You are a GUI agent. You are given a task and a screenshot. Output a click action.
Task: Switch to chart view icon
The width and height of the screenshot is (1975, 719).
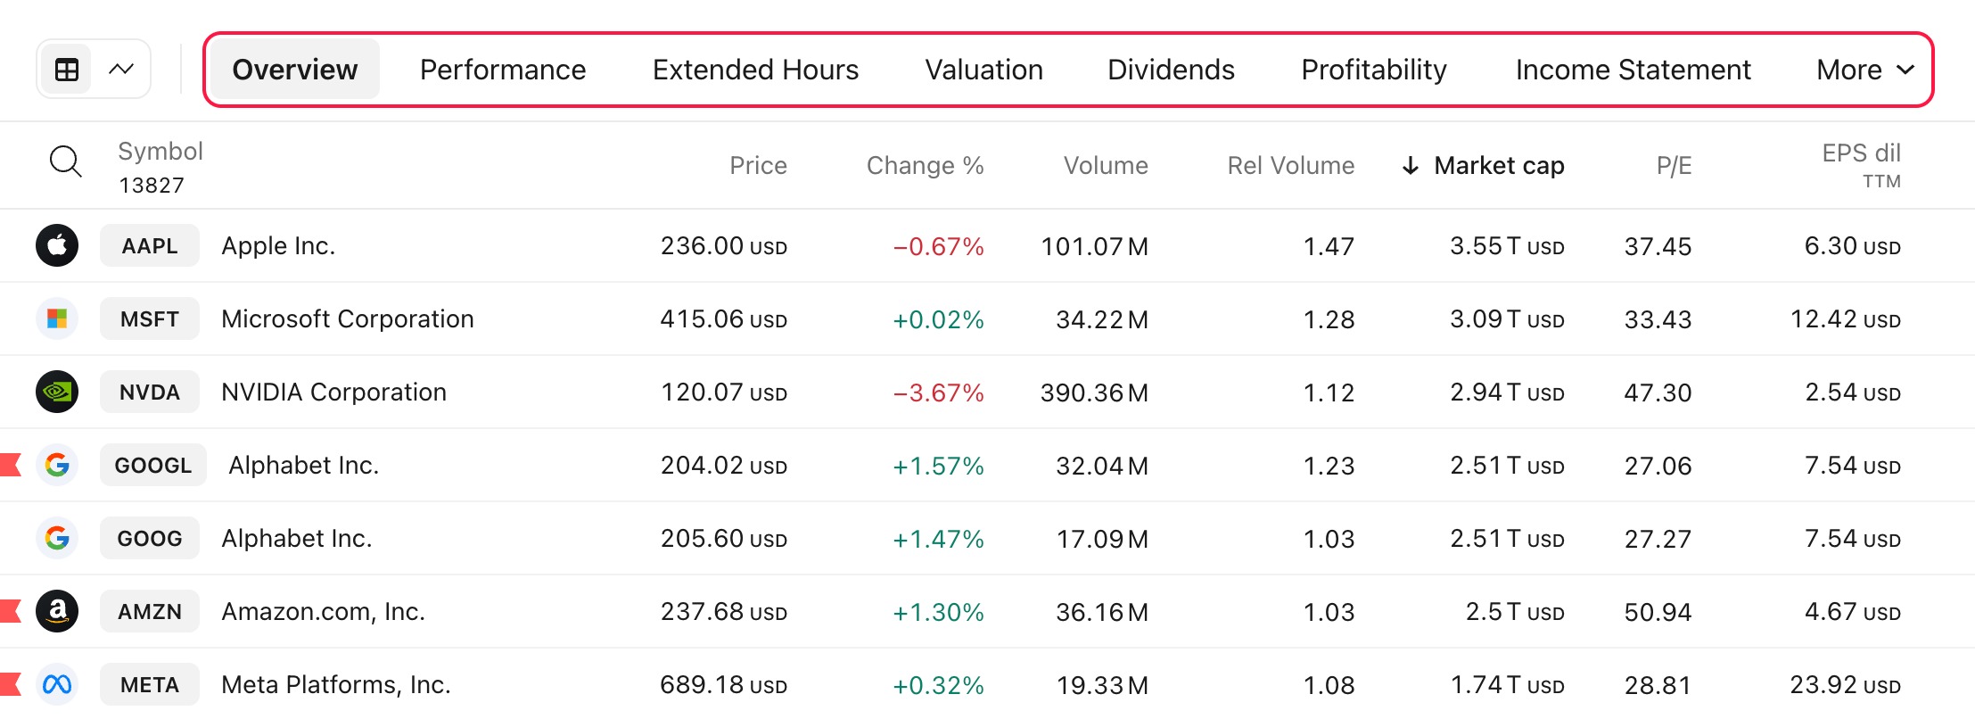pyautogui.click(x=121, y=70)
